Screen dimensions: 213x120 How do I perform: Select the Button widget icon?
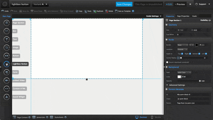(6, 56)
